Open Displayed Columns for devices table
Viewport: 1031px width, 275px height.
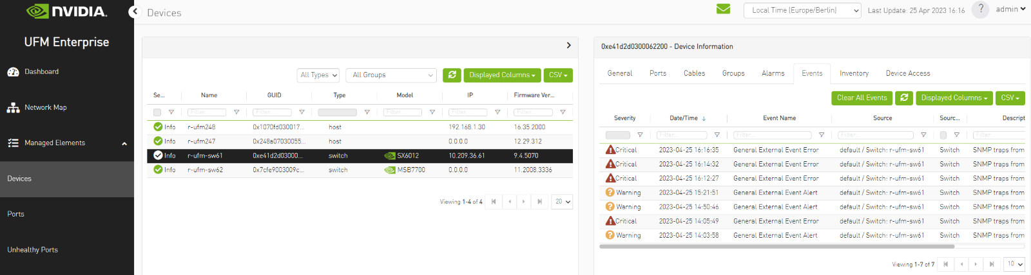pyautogui.click(x=502, y=75)
